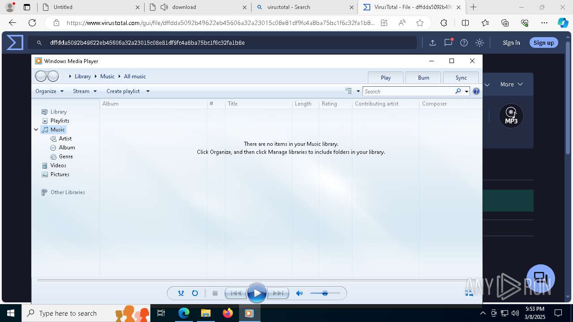
Task: Switch to the Play tab
Action: tap(385, 77)
